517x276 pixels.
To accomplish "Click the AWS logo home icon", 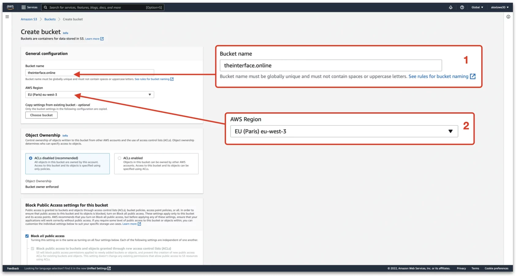I will click(10, 7).
